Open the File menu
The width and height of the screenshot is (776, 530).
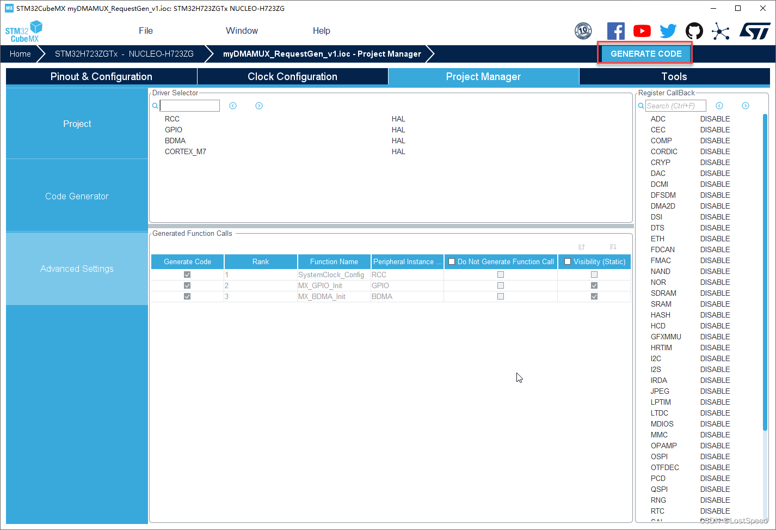146,31
